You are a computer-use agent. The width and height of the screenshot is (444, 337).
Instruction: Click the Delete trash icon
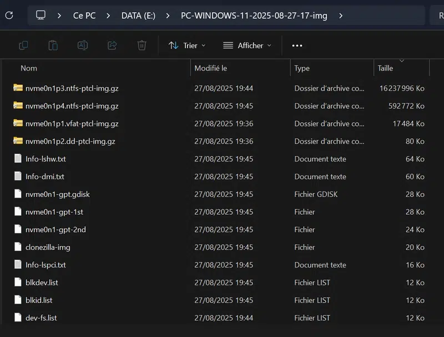click(142, 46)
